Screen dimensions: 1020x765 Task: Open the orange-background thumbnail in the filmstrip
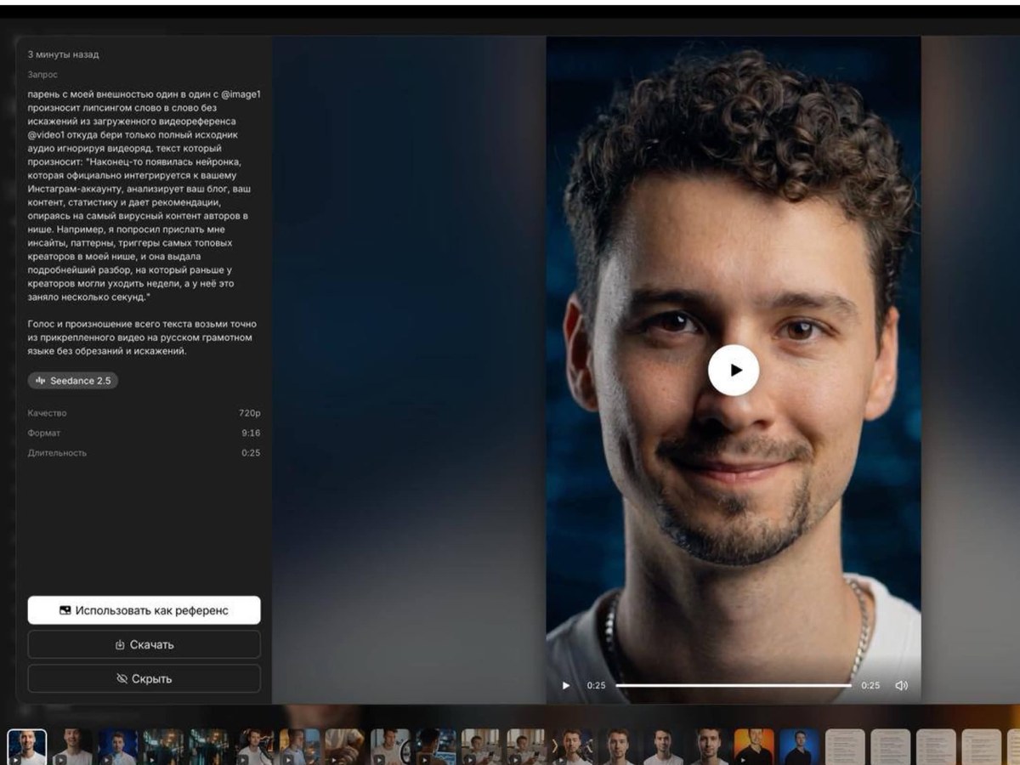[754, 747]
